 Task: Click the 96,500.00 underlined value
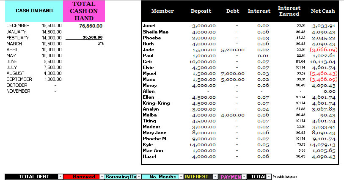pyautogui.click(x=93, y=37)
